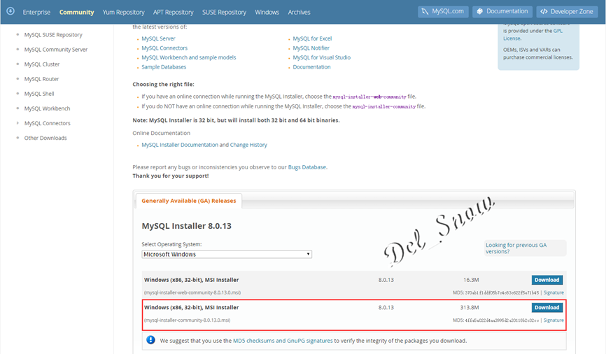The width and height of the screenshot is (606, 354).
Task: Open the MySQL.com button
Action: pyautogui.click(x=443, y=12)
